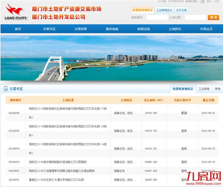Open 土地研究 in the navigation bar
Viewport: 223px width, 187px height.
point(175,29)
